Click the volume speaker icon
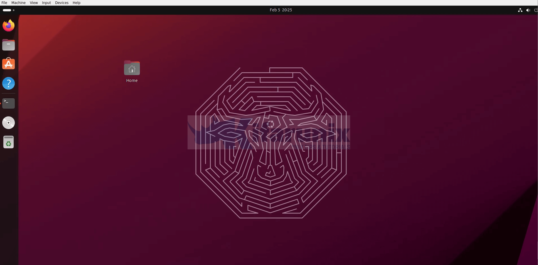This screenshot has height=265, width=538. click(528, 10)
